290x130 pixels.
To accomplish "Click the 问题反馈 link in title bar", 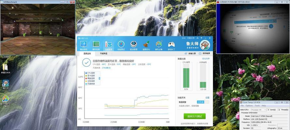I will [x=191, y=38].
